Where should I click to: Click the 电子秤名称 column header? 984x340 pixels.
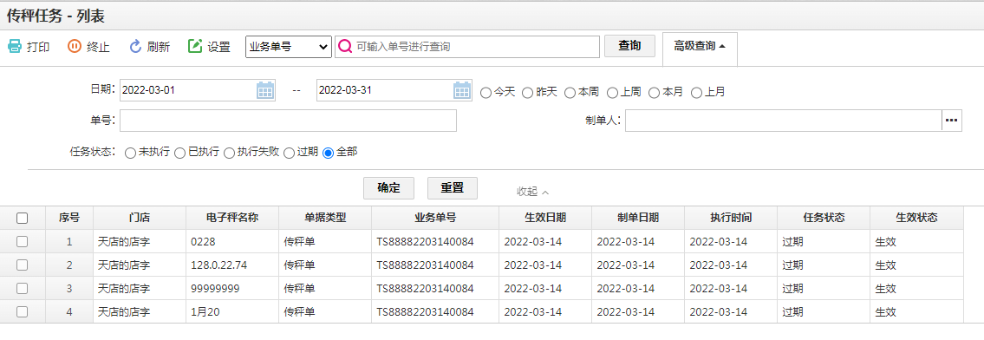coord(232,218)
